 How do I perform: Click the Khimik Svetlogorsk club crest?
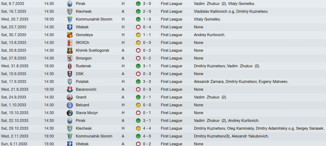(70, 51)
